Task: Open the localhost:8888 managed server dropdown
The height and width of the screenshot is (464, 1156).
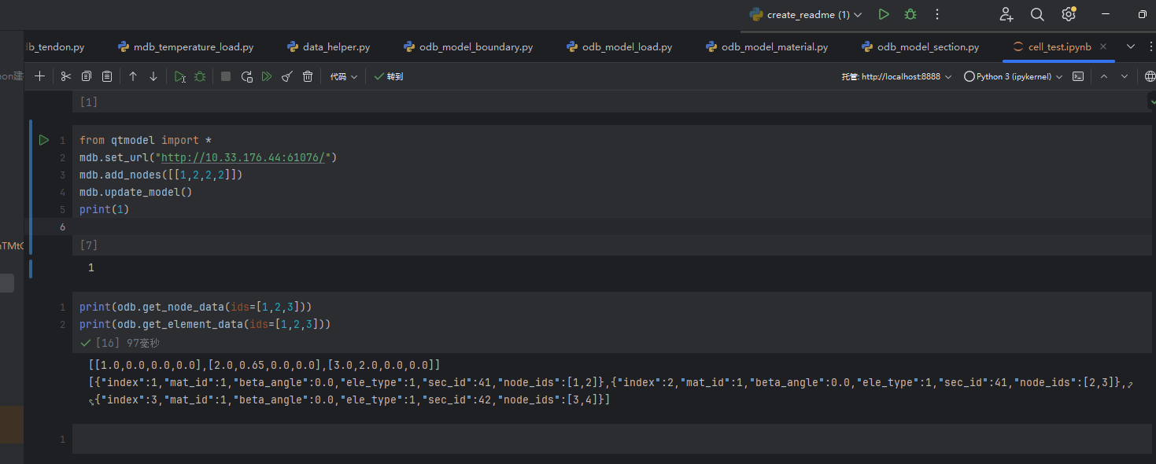Action: pyautogui.click(x=896, y=76)
